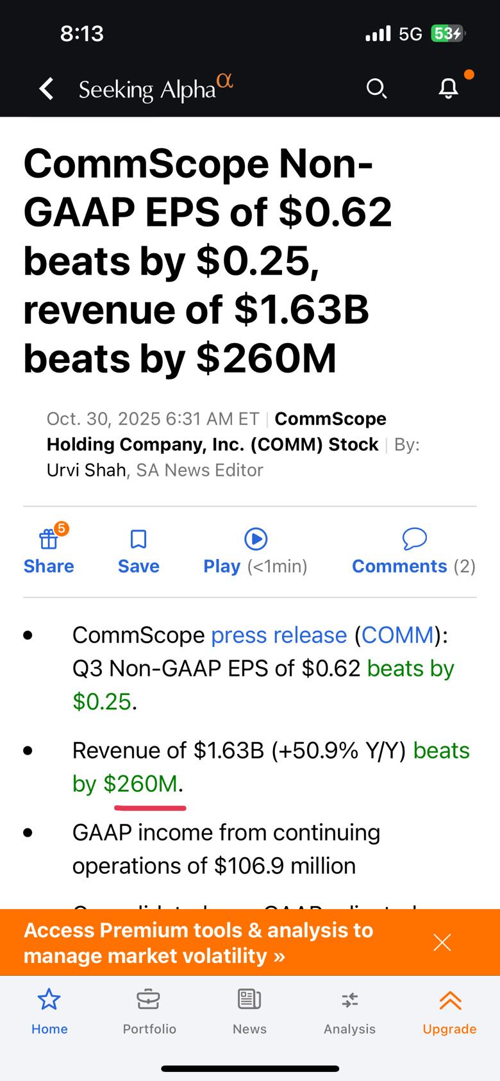Dismiss the orange Premium banner
The image size is (500, 1081).
tap(442, 943)
